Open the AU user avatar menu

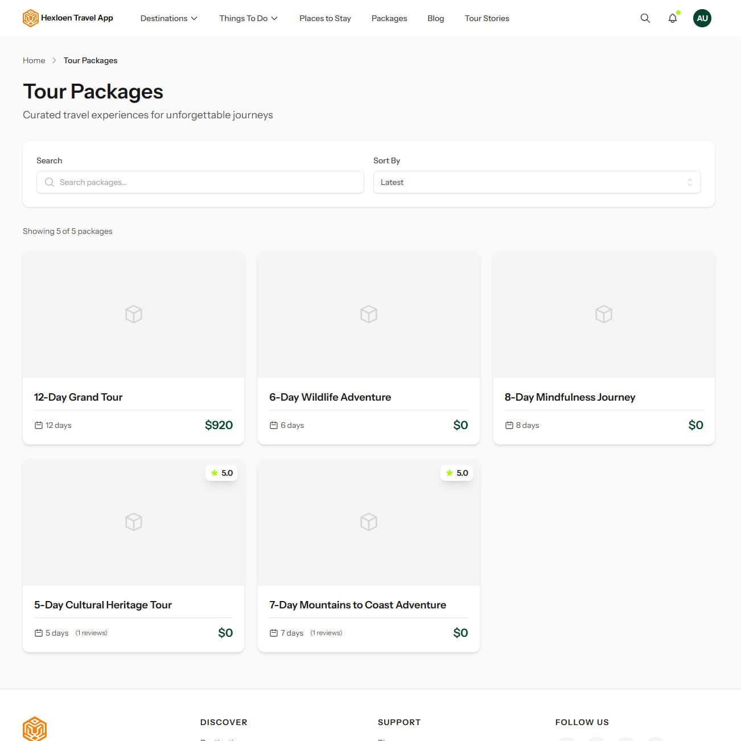coord(702,18)
